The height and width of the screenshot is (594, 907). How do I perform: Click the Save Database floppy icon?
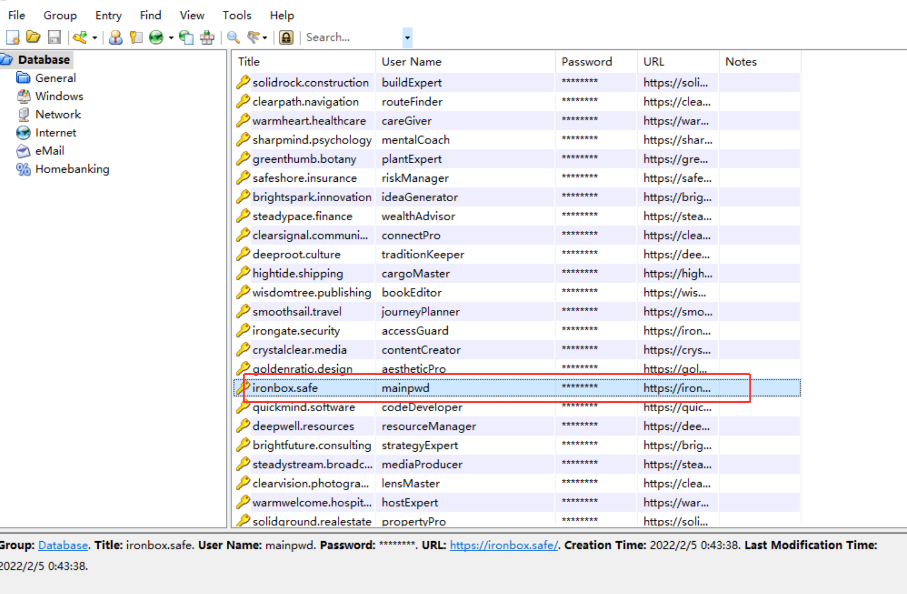(x=54, y=38)
